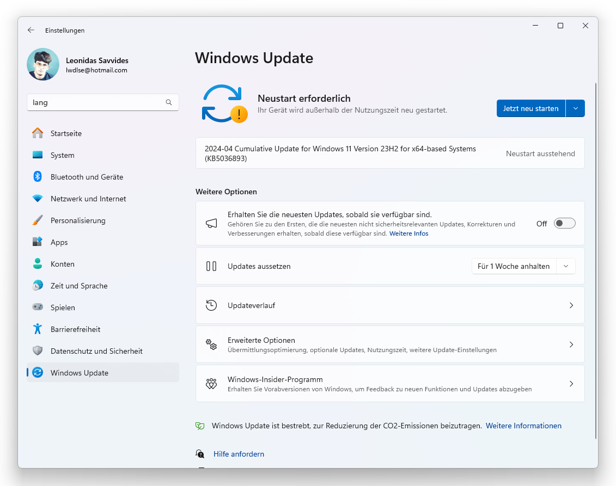
Task: Click the Spielen gamepad icon
Action: click(x=38, y=307)
